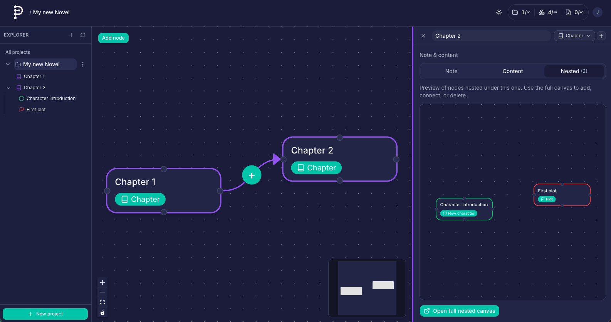
Task: Collapse Chapter 2 in the explorer tree
Action: 8,88
